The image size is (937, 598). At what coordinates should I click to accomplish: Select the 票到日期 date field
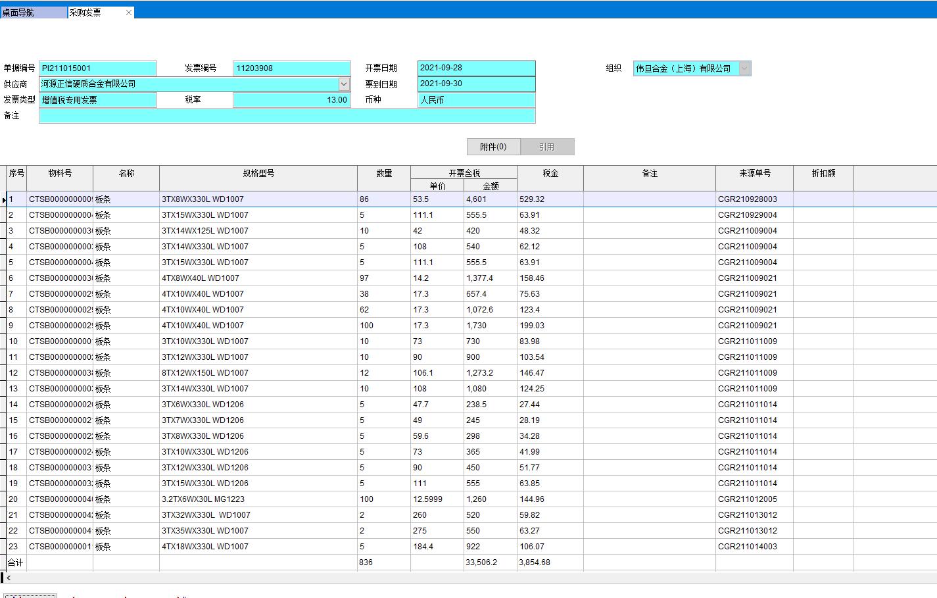476,84
